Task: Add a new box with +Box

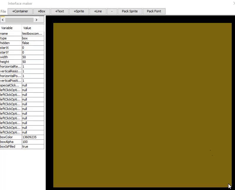Action: [42, 11]
